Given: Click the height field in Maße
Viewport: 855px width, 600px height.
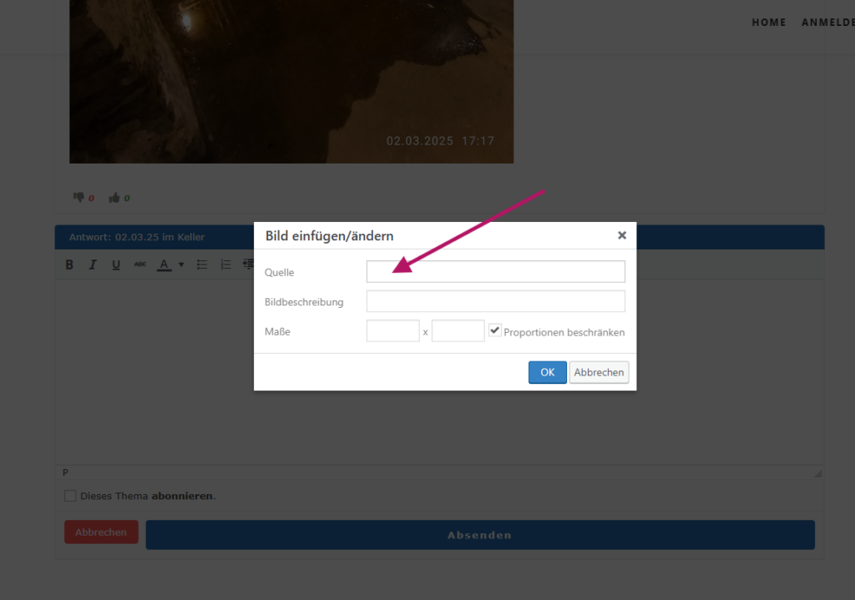Looking at the screenshot, I should pyautogui.click(x=458, y=331).
